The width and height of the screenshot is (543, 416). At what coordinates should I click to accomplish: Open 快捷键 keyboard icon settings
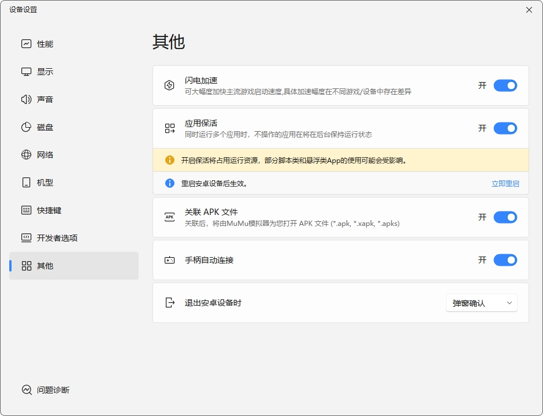(x=27, y=210)
